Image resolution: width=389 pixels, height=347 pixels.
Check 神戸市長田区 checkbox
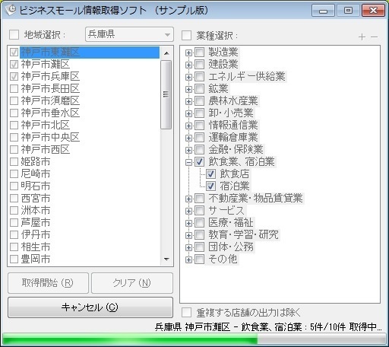(14, 88)
